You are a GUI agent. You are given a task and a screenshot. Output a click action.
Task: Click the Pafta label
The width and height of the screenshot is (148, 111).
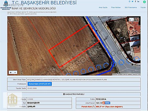tap(92, 99)
